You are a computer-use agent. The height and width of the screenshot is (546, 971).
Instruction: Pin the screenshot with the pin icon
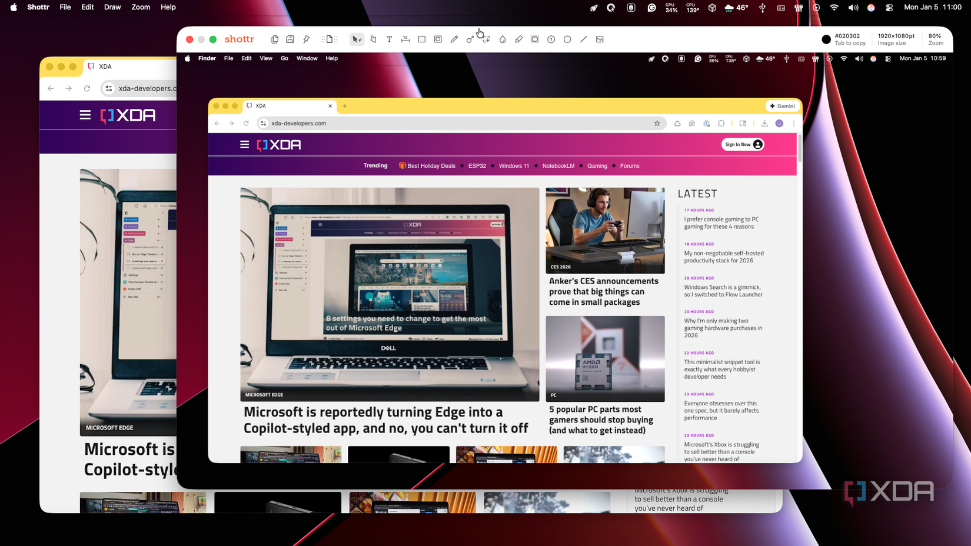pyautogui.click(x=307, y=39)
